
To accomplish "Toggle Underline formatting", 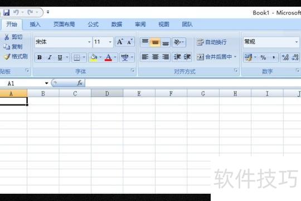I will tap(60, 58).
